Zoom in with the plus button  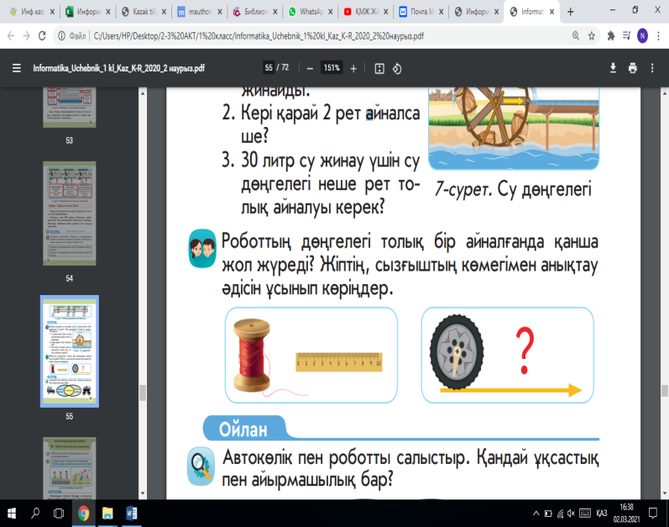point(353,68)
